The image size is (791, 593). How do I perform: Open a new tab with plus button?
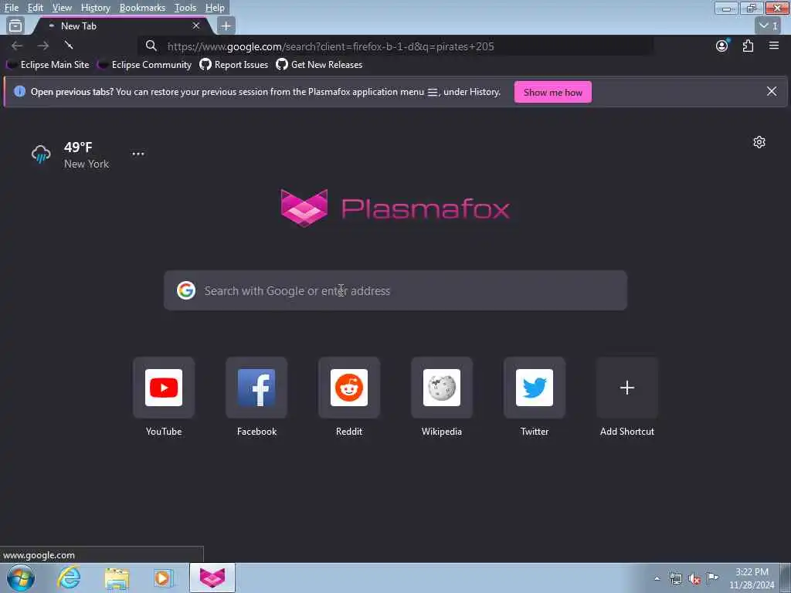click(x=226, y=25)
